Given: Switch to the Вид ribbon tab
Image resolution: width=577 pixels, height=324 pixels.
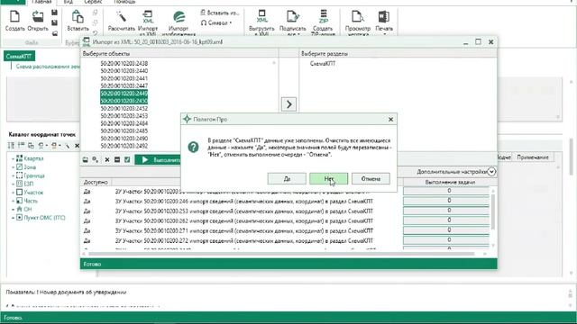Looking at the screenshot, I should 69,2.
